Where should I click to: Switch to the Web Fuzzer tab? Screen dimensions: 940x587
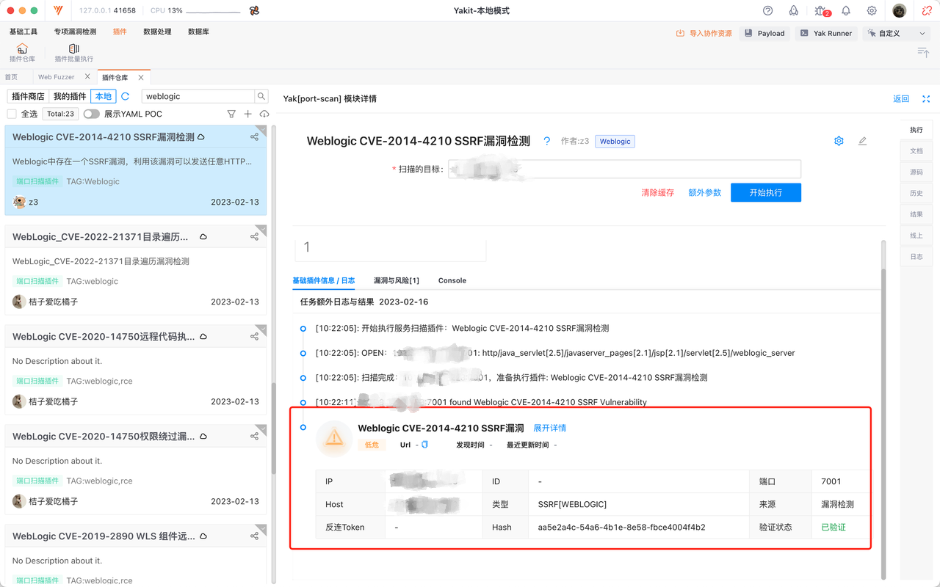(57, 77)
